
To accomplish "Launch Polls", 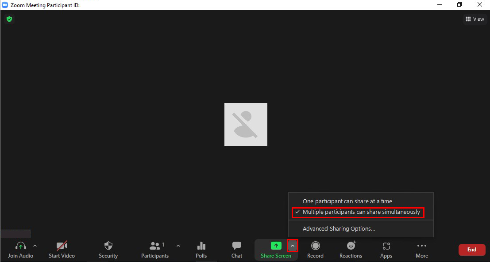I will point(201,250).
